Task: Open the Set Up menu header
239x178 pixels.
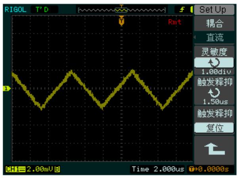Action: (215, 9)
